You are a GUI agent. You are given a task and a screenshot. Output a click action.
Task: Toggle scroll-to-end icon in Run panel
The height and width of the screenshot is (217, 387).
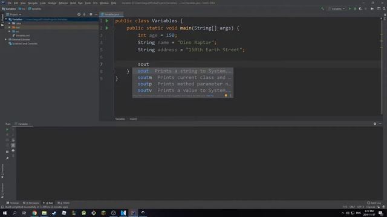13,145
